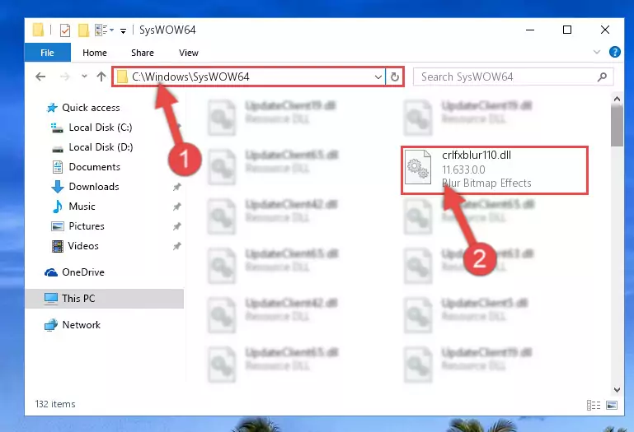The width and height of the screenshot is (634, 432).
Task: Expand the address bar history dropdown
Action: point(378,77)
